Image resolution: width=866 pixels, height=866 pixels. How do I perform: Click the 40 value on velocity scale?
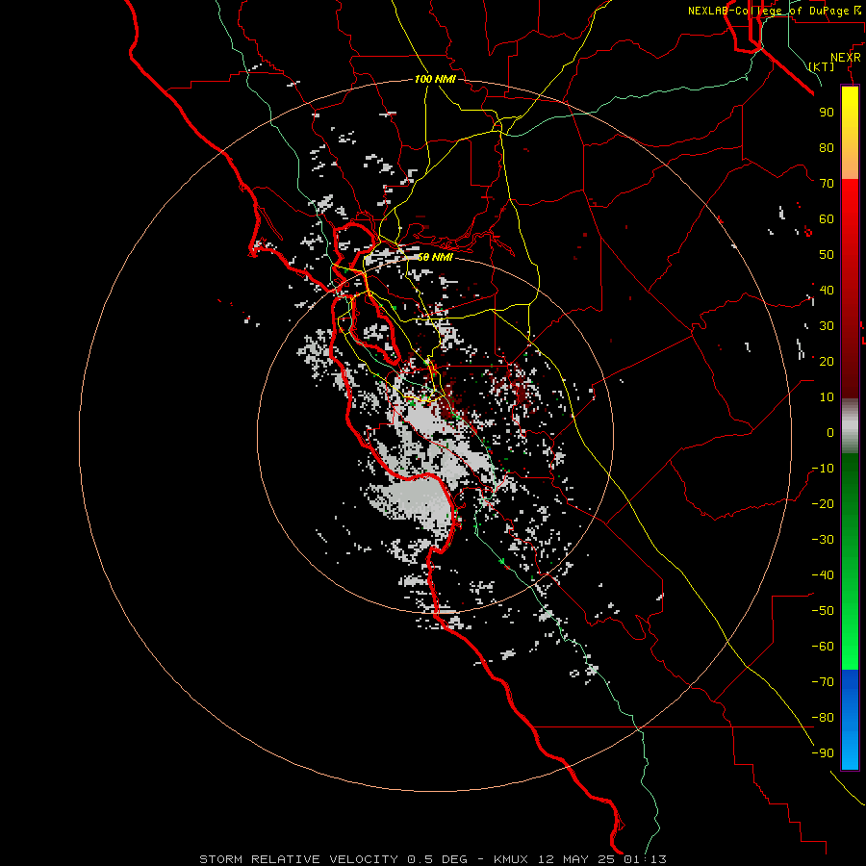(827, 291)
